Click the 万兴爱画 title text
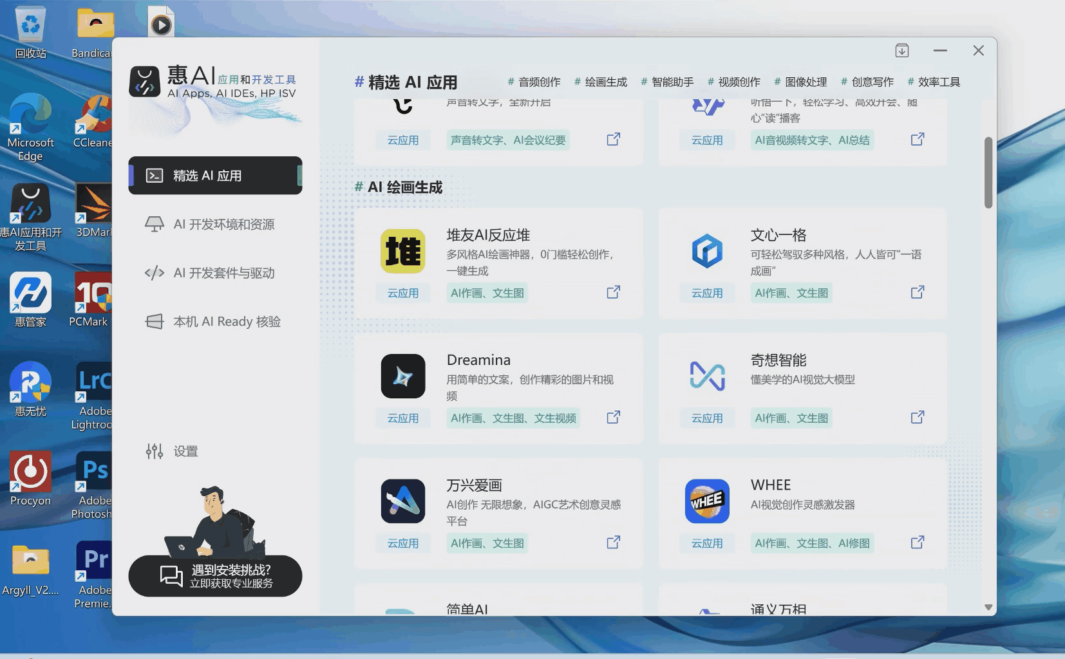Viewport: 1065px width, 659px height. coord(474,485)
